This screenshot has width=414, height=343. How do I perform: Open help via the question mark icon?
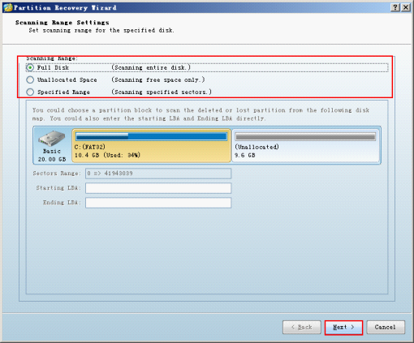click(x=395, y=7)
